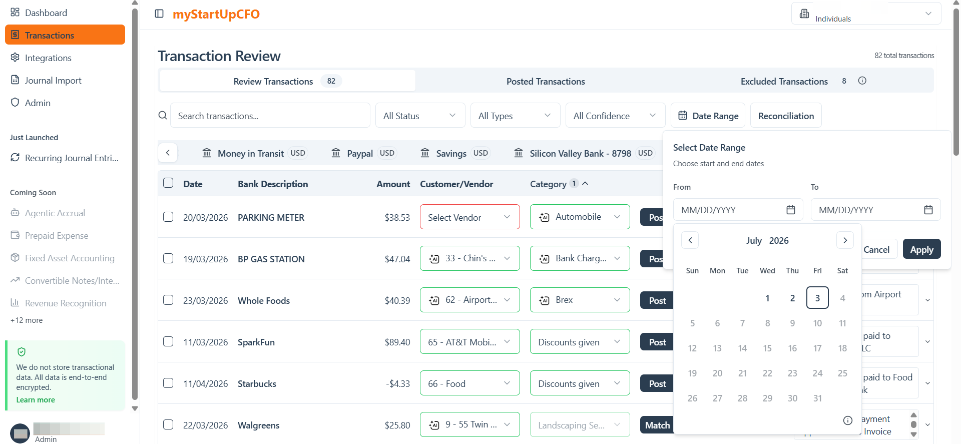The image size is (961, 444).
Task: Select the Transactions sidebar item
Action: [65, 35]
